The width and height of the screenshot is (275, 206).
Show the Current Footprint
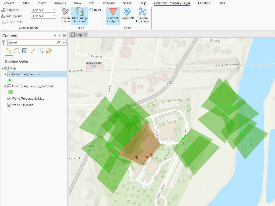pyautogui.click(x=113, y=15)
